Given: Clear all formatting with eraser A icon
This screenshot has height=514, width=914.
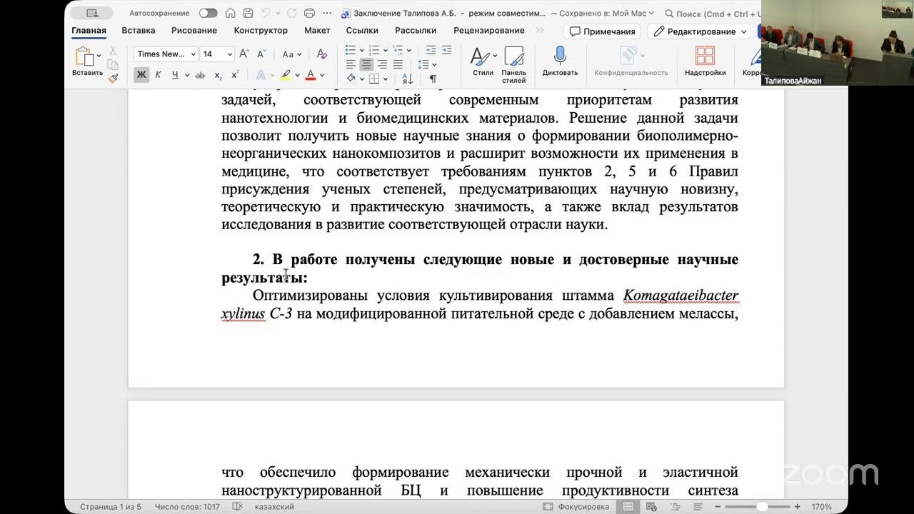Looking at the screenshot, I should click(x=321, y=54).
